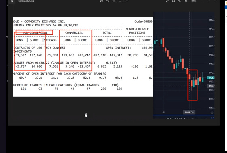This screenshot has width=227, height=153.
Task: Click the 318 total traders number
Action: [114, 85]
